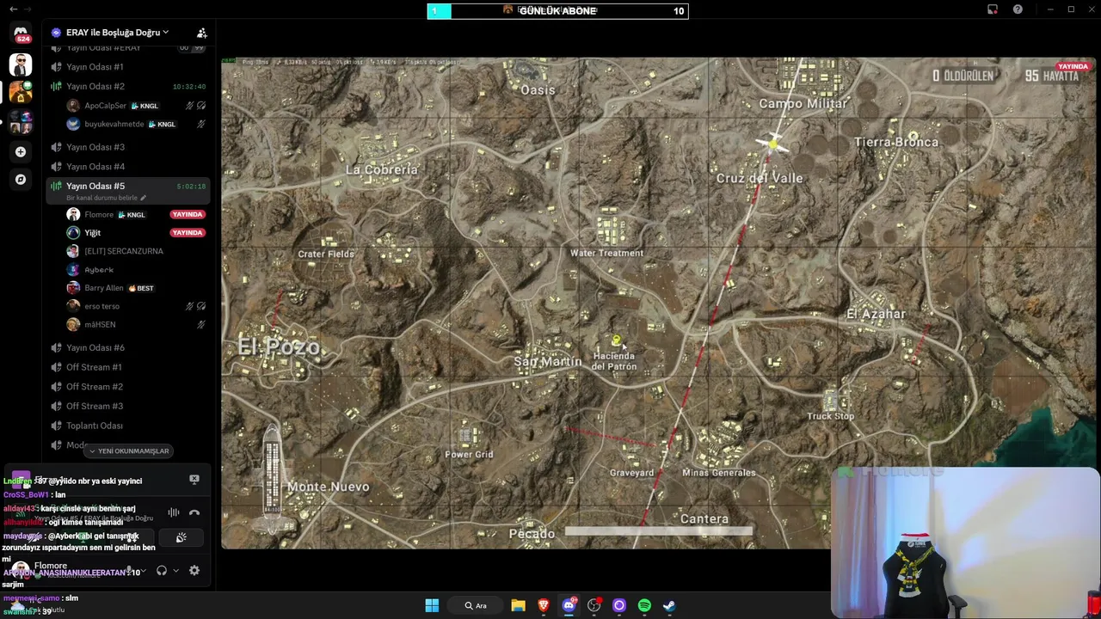
Task: Open Brave browser from taskbar
Action: [x=544, y=605]
